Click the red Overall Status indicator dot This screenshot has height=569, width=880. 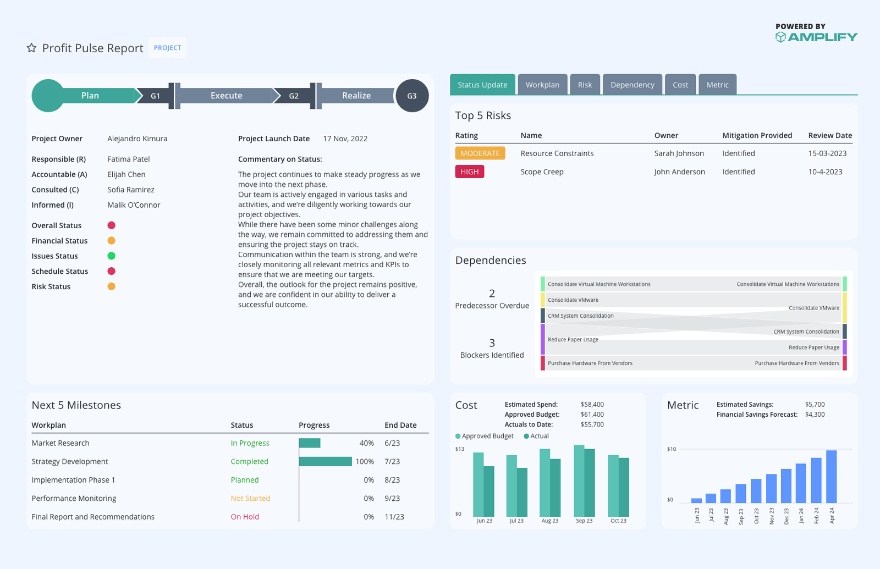[x=111, y=225]
